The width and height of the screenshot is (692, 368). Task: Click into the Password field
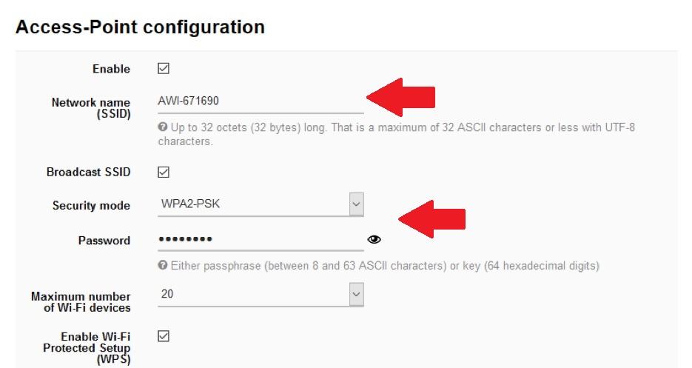click(260, 239)
